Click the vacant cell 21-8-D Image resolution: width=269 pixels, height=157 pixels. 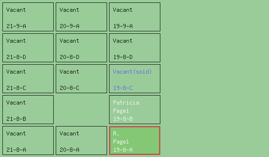tap(28, 48)
